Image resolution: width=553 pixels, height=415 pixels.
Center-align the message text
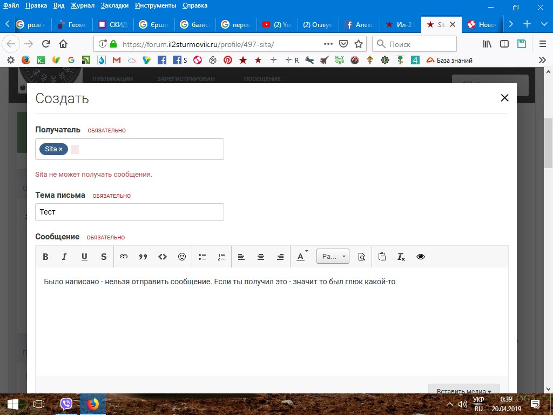(261, 257)
